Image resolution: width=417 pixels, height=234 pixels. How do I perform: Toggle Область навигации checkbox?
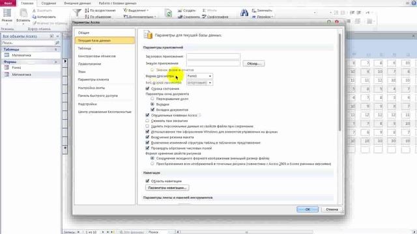tap(147, 181)
